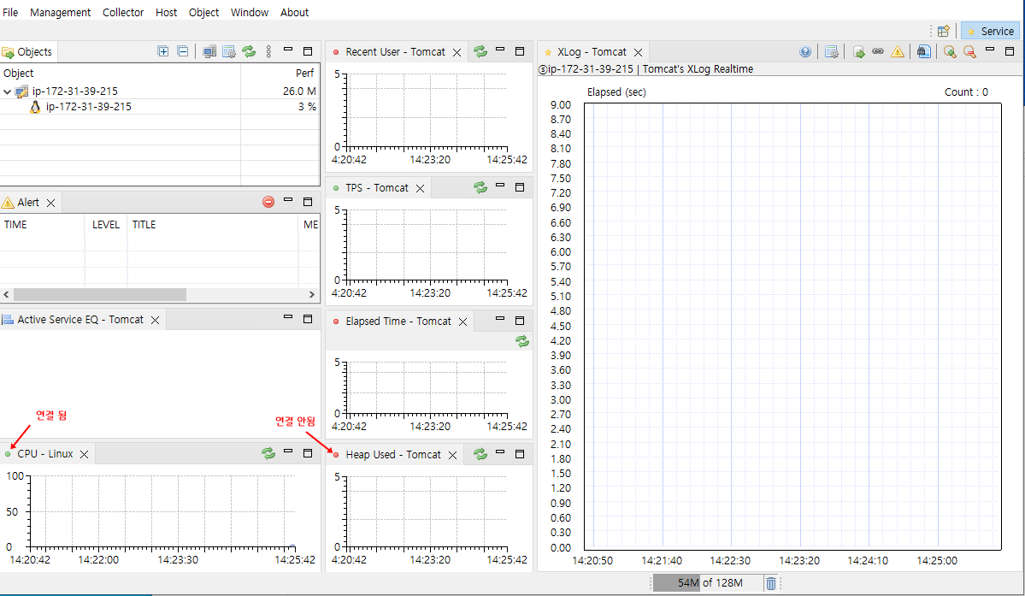Refresh the Objects panel list

[x=249, y=51]
